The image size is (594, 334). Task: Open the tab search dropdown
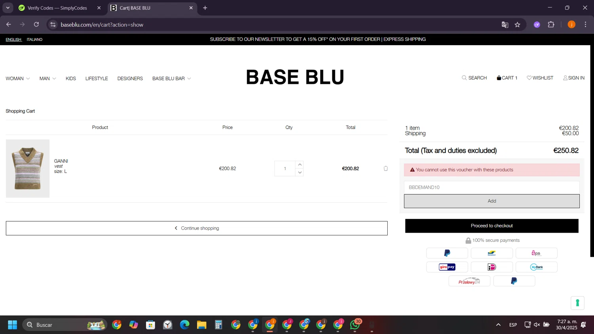(8, 8)
